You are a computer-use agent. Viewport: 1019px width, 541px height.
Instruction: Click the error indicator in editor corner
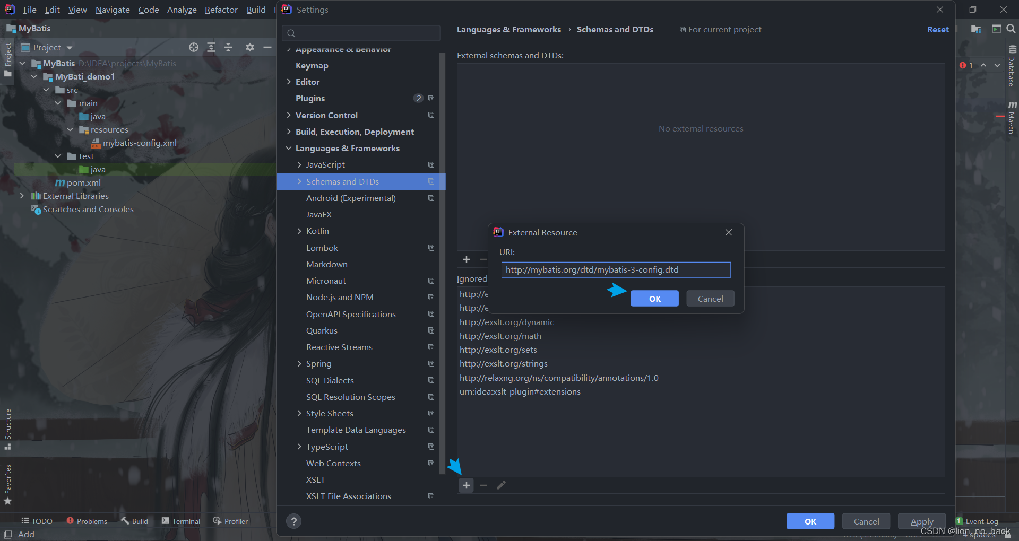[966, 65]
